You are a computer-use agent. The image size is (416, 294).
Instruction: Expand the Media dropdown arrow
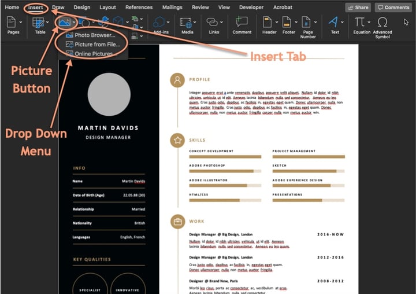tap(195, 22)
